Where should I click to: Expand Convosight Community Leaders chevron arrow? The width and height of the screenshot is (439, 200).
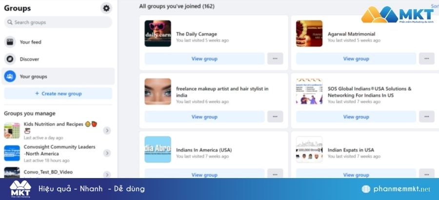(x=107, y=153)
